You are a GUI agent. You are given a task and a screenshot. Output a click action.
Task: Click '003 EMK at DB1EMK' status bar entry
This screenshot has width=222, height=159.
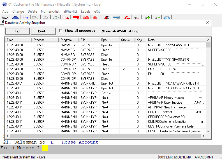tap(175, 157)
